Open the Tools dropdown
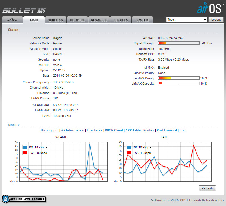The width and height of the screenshot is (226, 206). click(x=187, y=19)
